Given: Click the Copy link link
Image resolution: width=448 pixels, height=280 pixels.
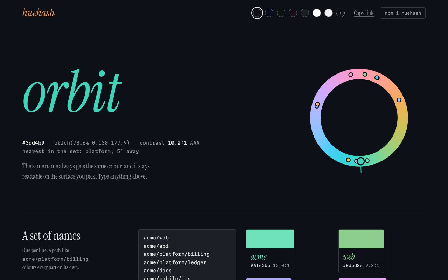Looking at the screenshot, I should (364, 13).
